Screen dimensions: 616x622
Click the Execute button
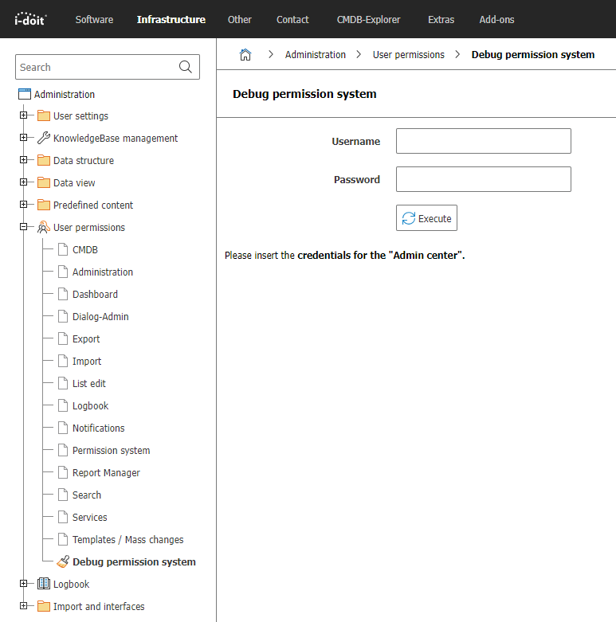pos(426,217)
